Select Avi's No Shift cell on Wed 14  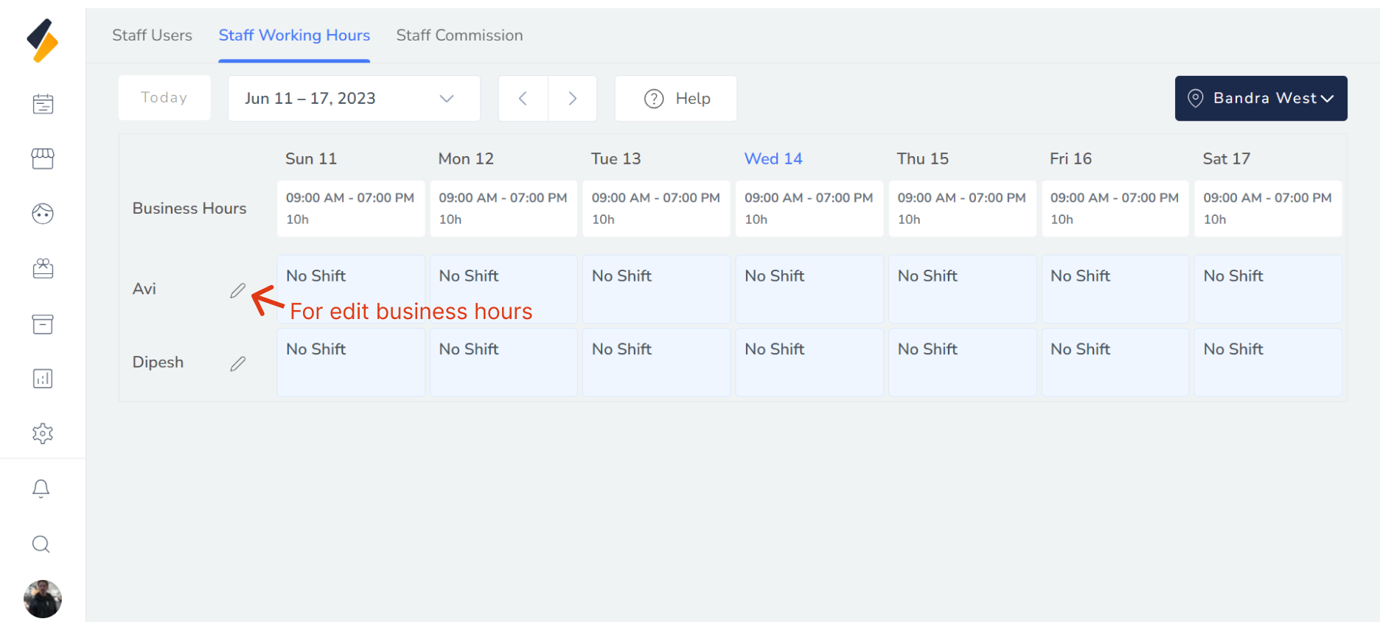809,289
